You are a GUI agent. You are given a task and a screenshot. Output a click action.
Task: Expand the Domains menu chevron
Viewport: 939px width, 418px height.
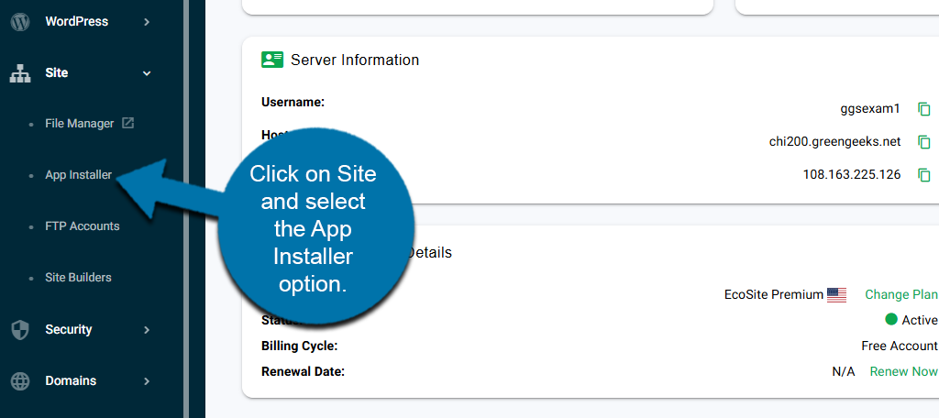point(147,381)
